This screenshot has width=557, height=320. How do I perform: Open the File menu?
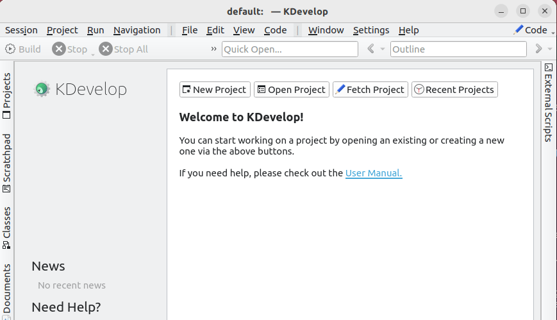pos(190,30)
